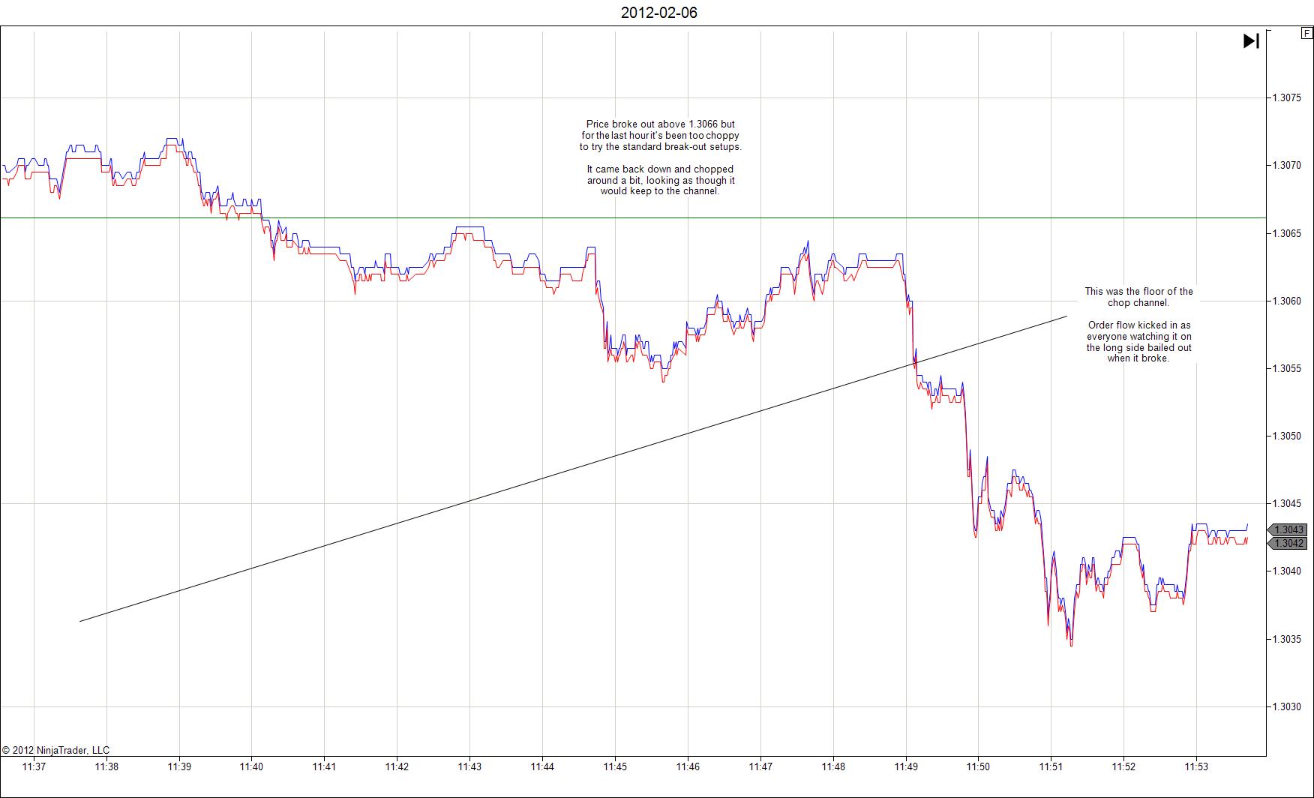Screen dimensions: 1314x798
Task: Click the 11:44 time axis label
Action: (542, 766)
